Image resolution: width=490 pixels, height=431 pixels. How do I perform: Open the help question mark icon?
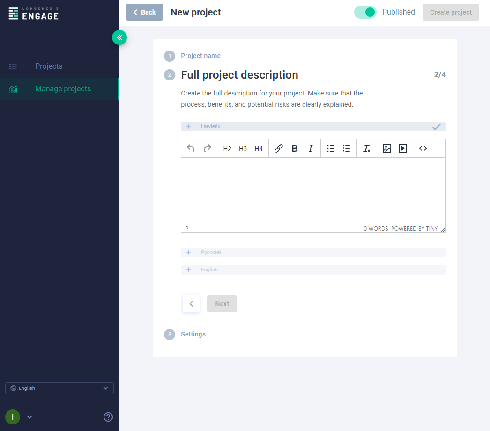pyautogui.click(x=108, y=416)
